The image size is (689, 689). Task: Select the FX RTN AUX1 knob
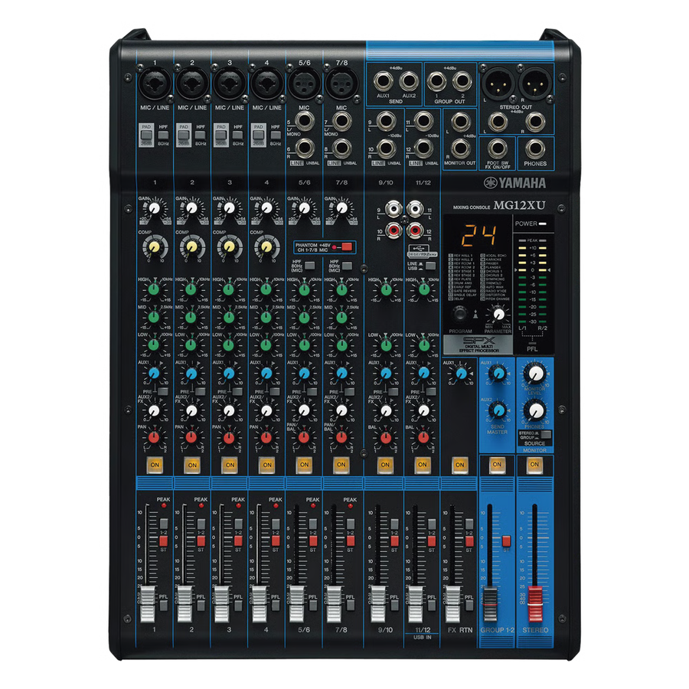click(461, 374)
